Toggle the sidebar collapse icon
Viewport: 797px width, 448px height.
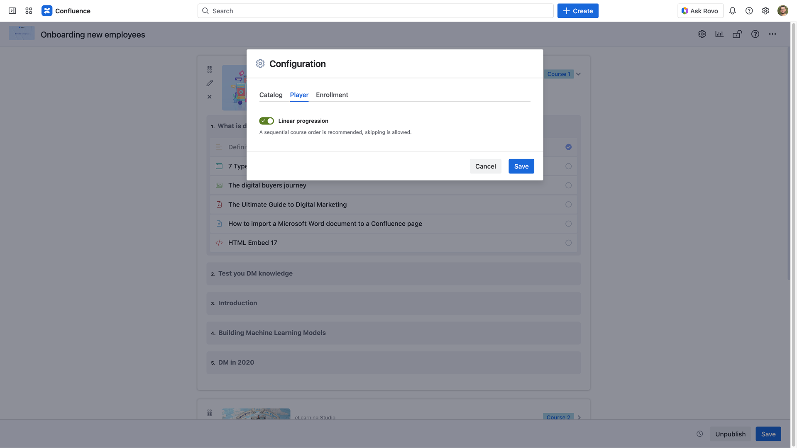pos(12,11)
